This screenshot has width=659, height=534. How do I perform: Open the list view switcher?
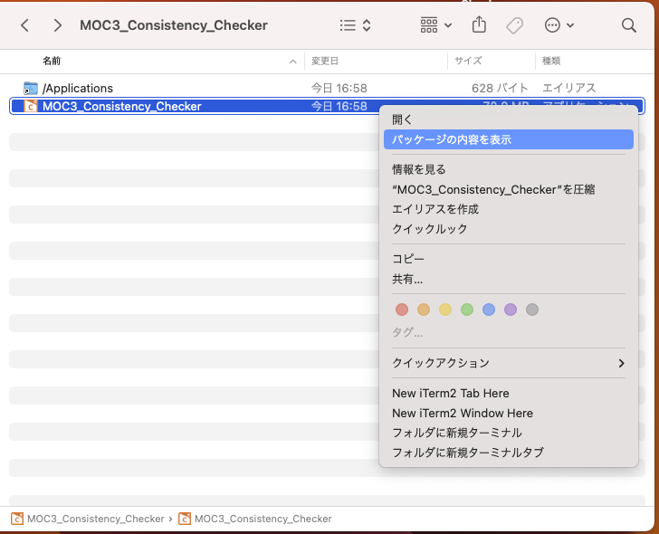355,25
